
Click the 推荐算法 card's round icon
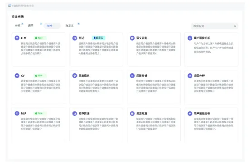click(75, 113)
